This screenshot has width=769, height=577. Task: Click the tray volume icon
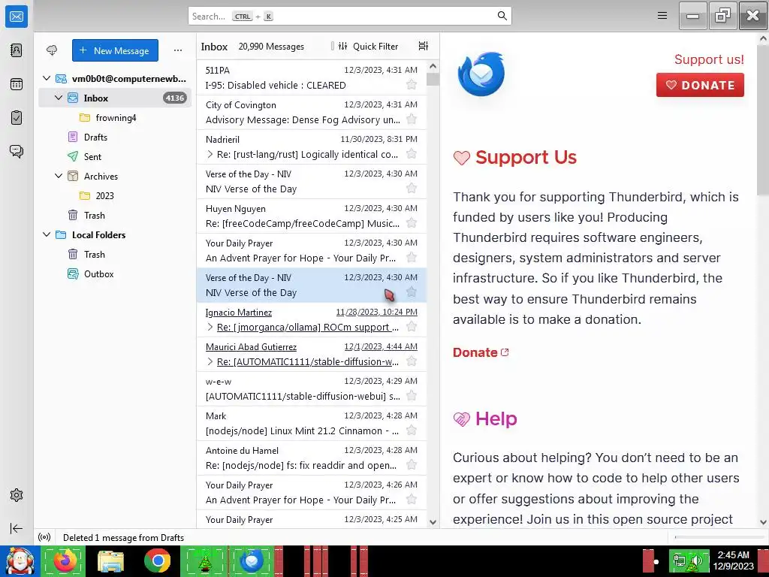coord(696,561)
